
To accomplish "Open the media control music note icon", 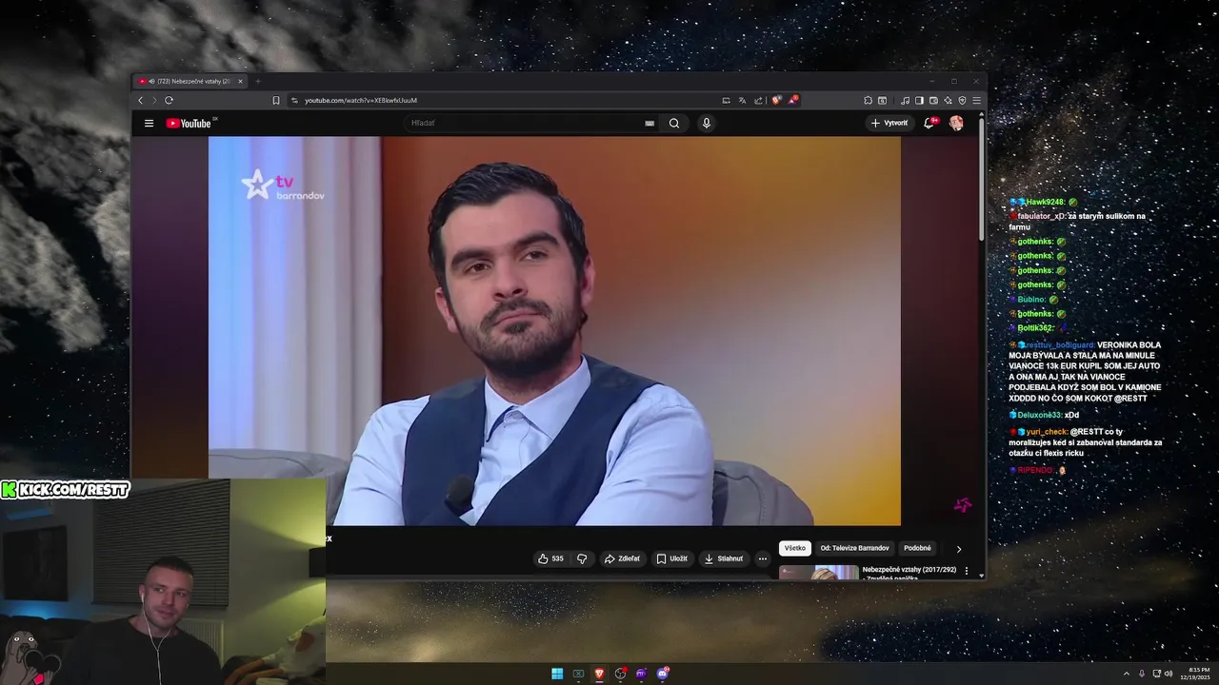I will click(905, 100).
